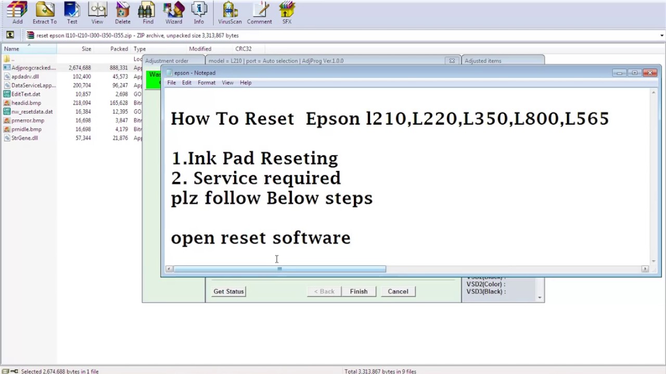Screen dimensions: 666x374
Task: Click Notepad horizontal scrollbar thumb
Action: point(279,269)
